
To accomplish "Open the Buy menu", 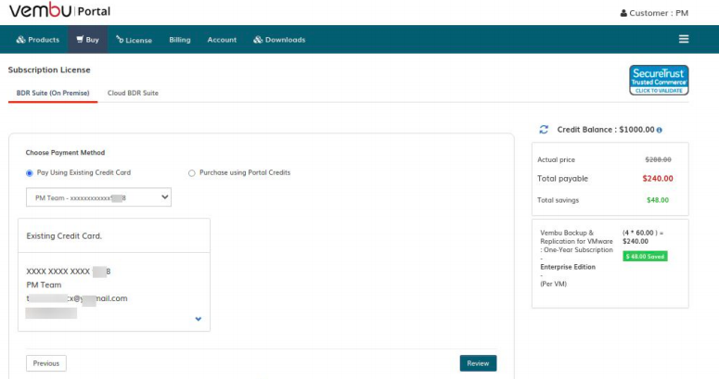I will [87, 40].
